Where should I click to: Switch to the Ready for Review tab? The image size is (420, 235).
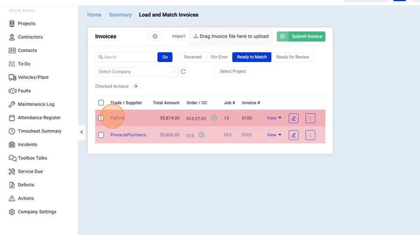(293, 57)
